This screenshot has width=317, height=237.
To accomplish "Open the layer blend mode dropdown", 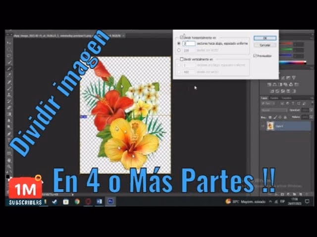I will coord(274,110).
